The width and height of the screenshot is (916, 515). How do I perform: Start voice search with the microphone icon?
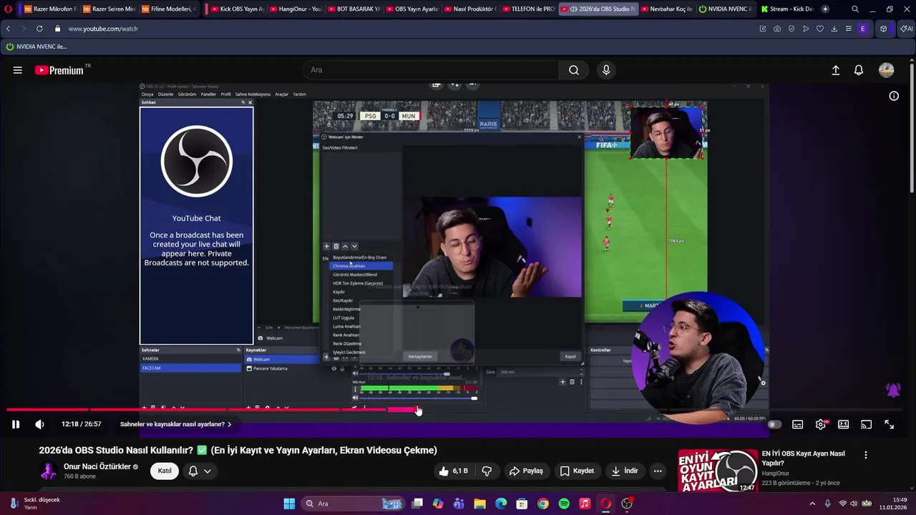[x=606, y=70]
